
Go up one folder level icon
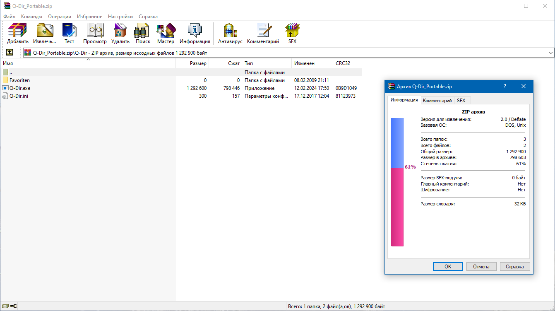[10, 53]
